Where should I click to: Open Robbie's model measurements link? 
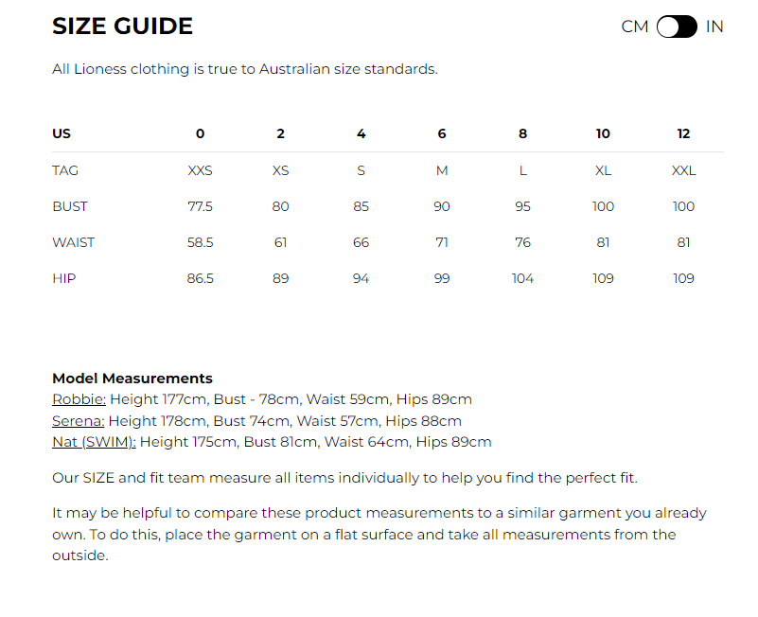[79, 399]
